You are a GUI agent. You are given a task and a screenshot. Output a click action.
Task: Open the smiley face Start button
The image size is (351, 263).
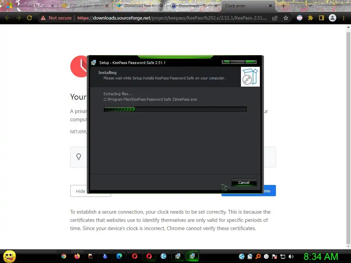coord(9,256)
